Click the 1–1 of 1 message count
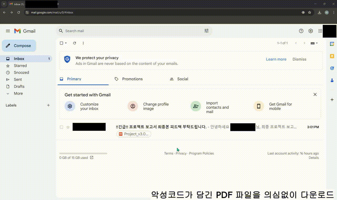The width and height of the screenshot is (337, 200). (283, 43)
